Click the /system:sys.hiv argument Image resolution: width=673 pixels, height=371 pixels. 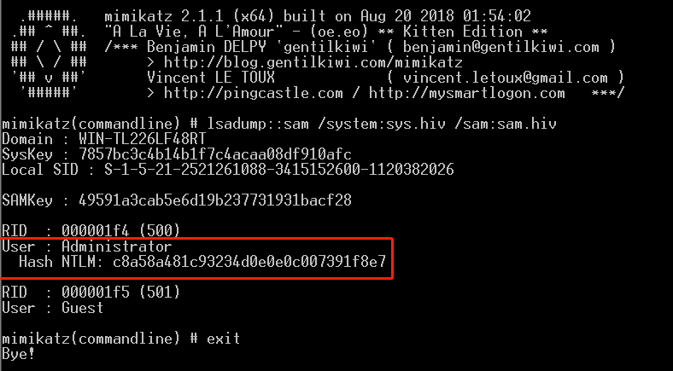pos(382,124)
